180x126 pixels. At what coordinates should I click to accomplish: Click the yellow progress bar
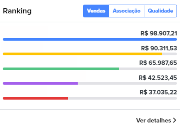82,54
